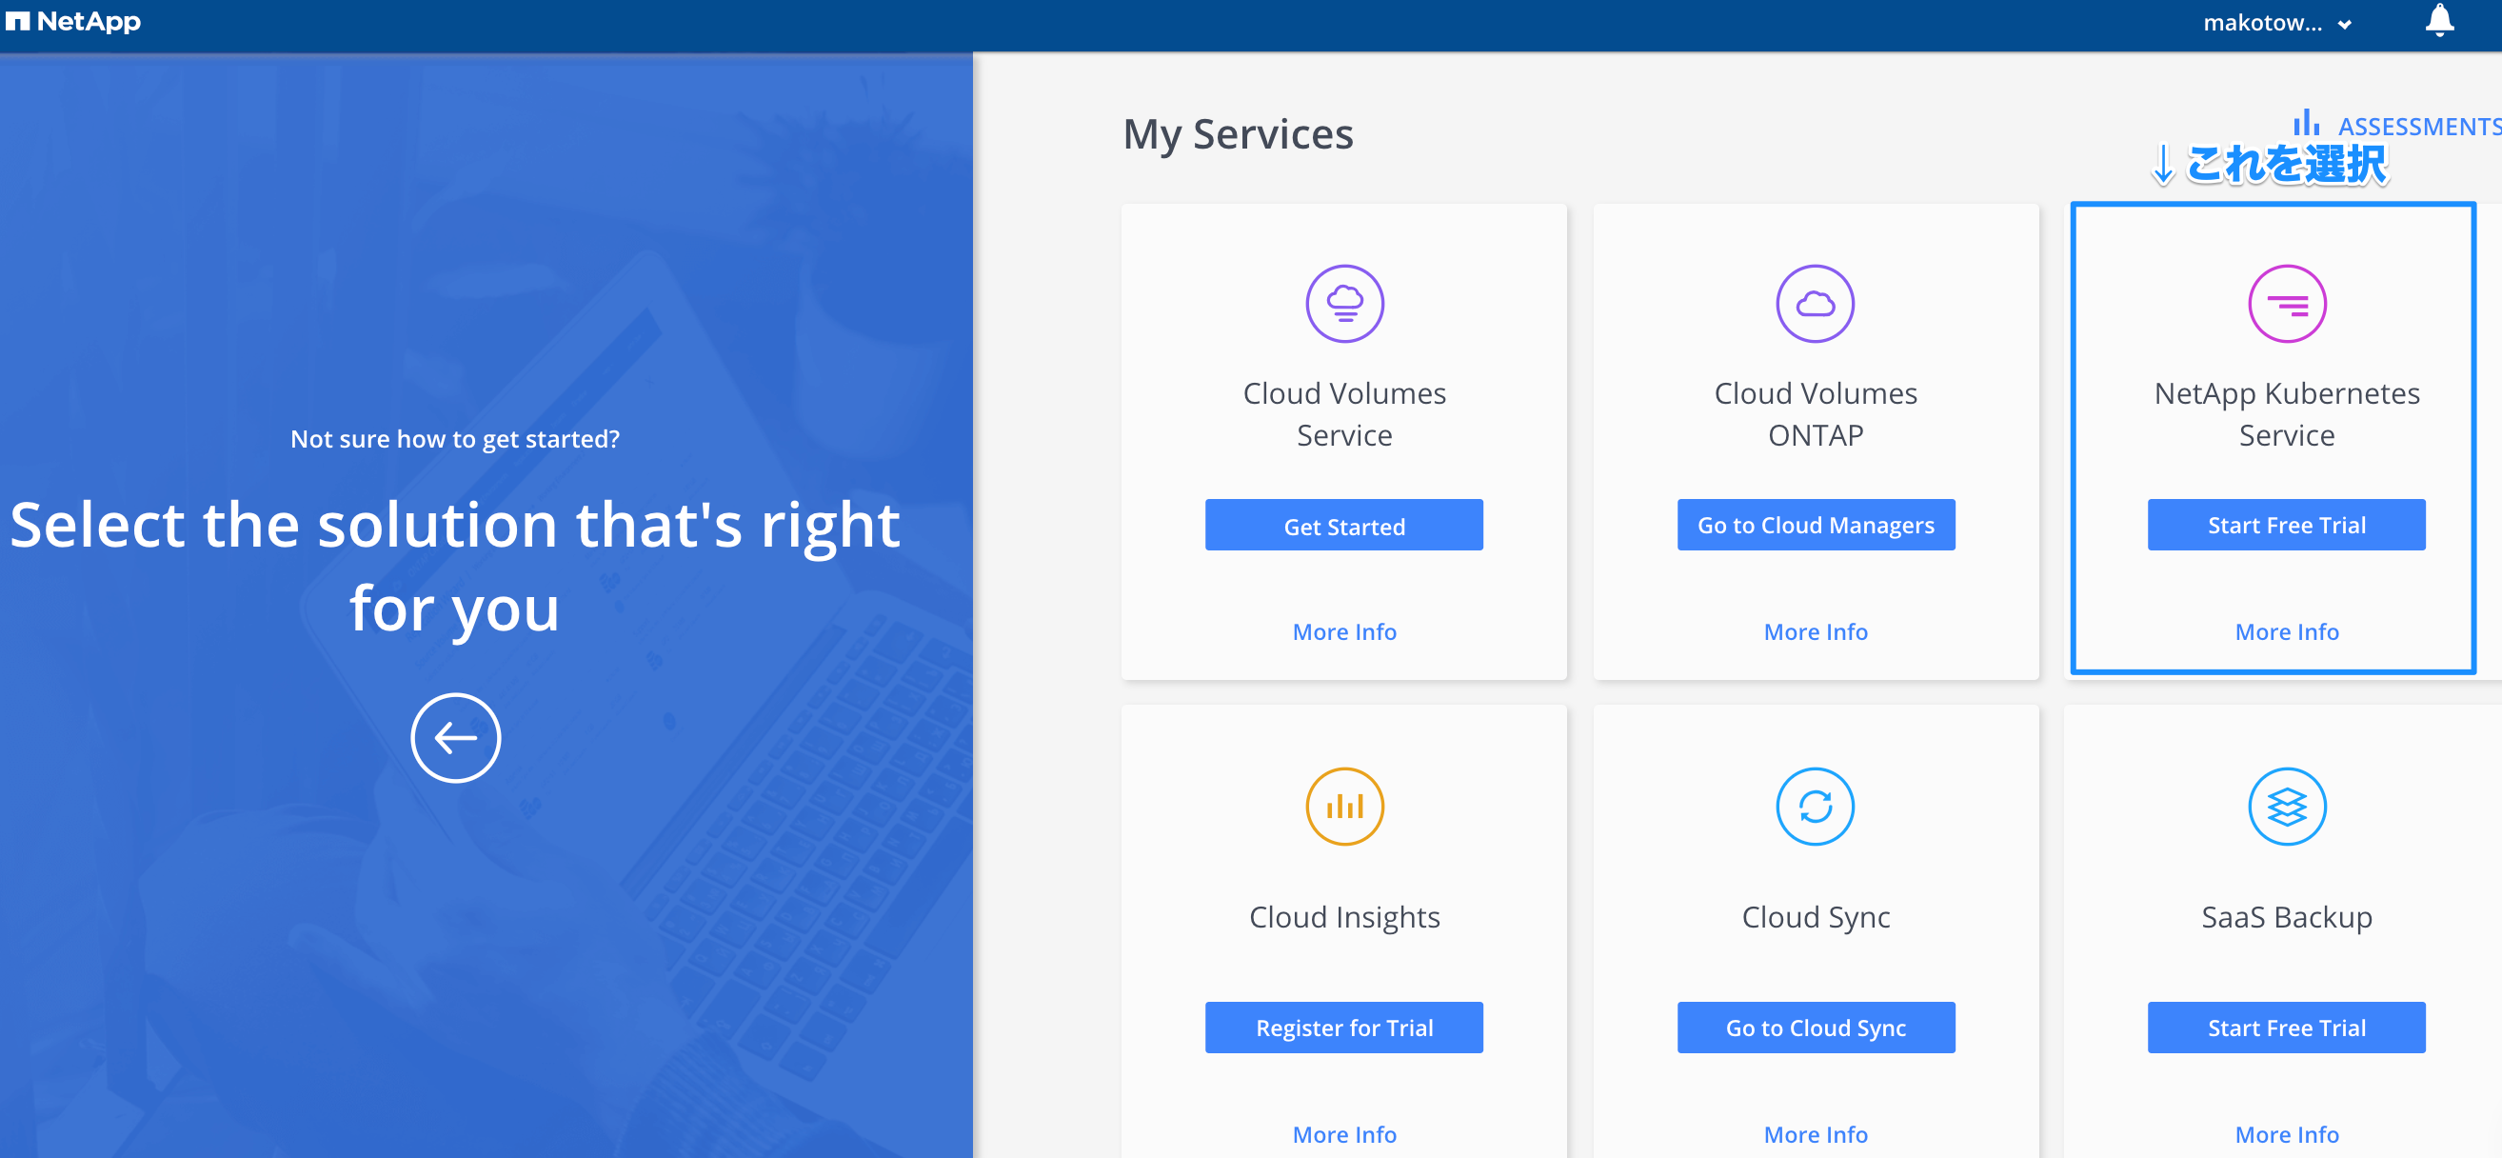Expand the makotow account dropdown

(x=2275, y=22)
